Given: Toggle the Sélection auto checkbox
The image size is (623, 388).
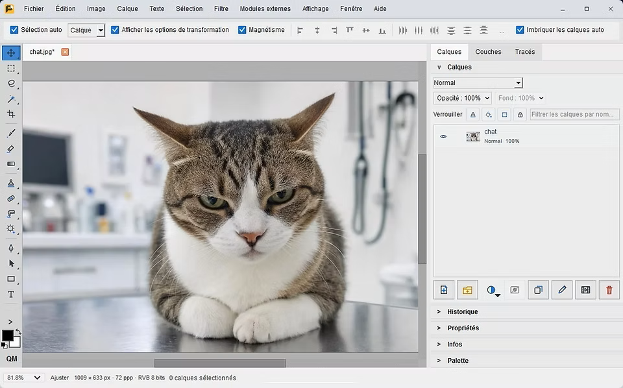Looking at the screenshot, I should point(14,30).
